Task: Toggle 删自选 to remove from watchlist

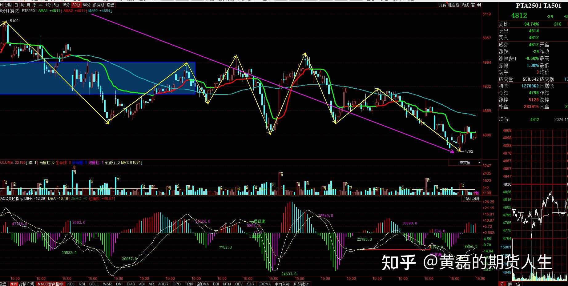Action: (454, 5)
